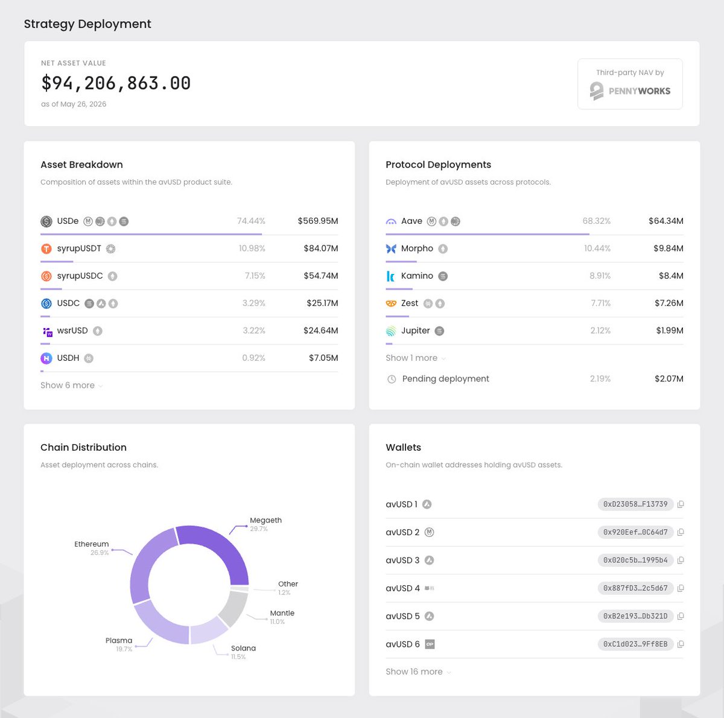Click the $569.95M USDe value

point(318,221)
